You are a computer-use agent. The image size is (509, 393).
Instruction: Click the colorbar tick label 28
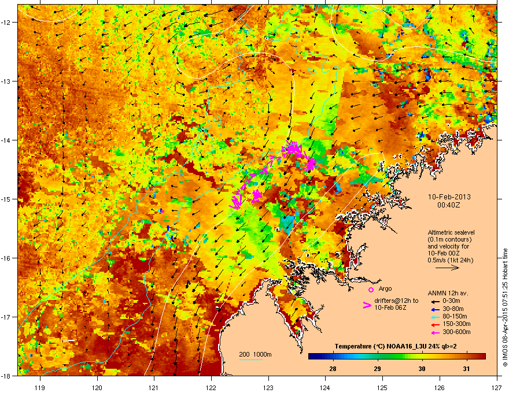pos(333,369)
